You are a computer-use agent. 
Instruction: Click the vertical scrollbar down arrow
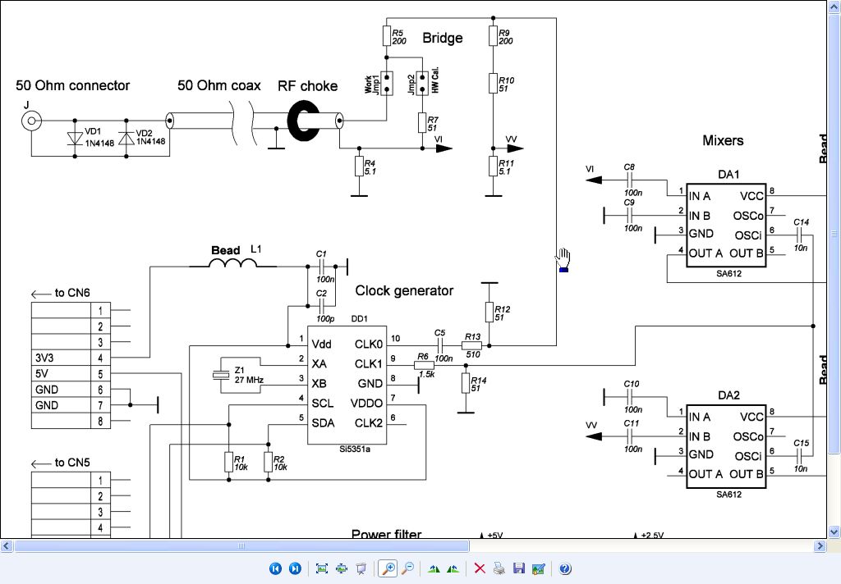[x=834, y=532]
